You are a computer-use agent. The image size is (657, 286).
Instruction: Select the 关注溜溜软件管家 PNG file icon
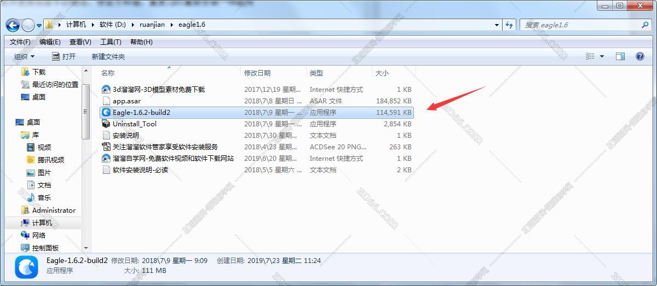point(106,147)
